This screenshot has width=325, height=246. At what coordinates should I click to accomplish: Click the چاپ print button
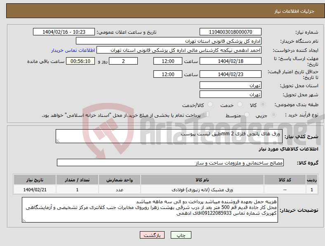181,235
